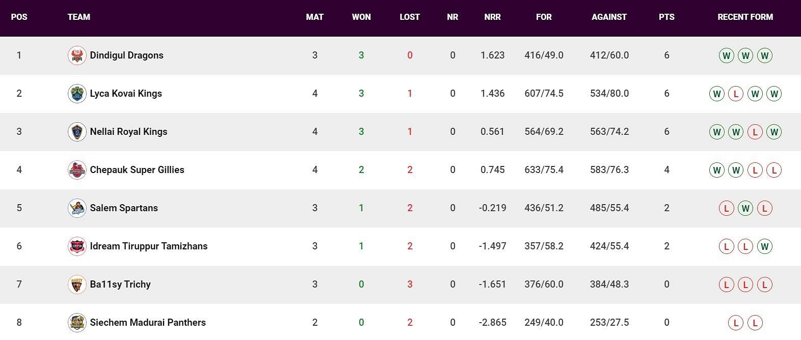Viewport: 801px width, 340px height.
Task: Click the NRR column header
Action: point(492,17)
